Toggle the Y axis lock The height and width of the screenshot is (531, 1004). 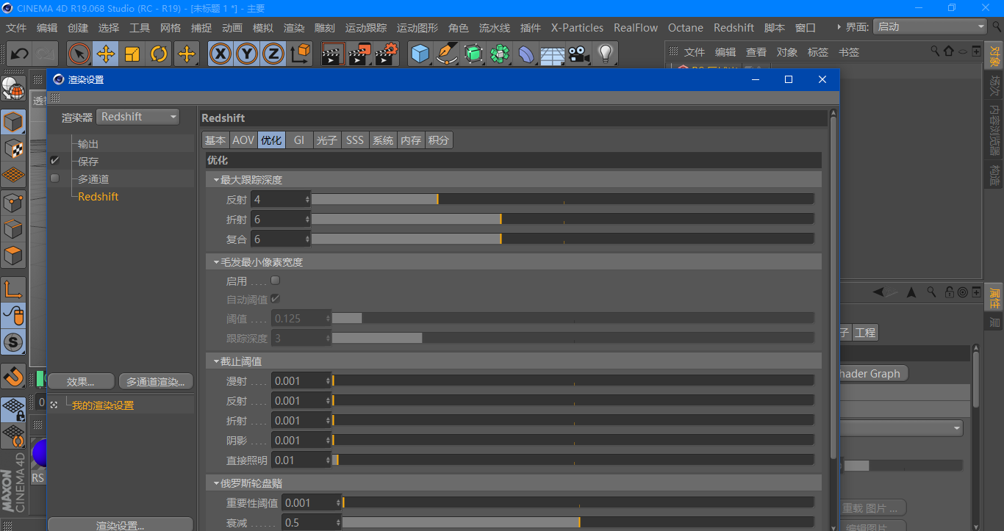[247, 54]
